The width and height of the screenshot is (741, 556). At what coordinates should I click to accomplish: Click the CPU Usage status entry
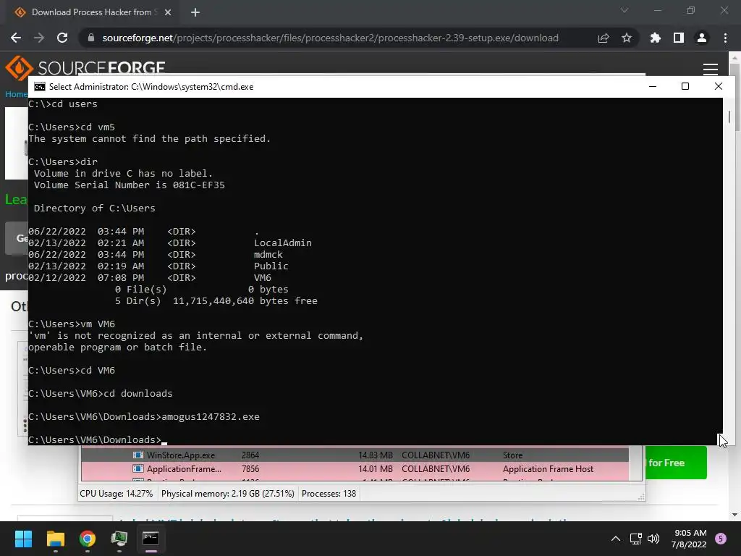pyautogui.click(x=117, y=494)
